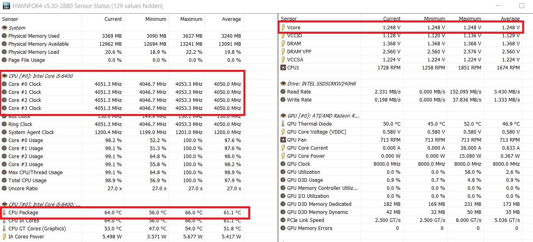The image size is (533, 242).
Task: Select the System group chip icon
Action: 4,28
